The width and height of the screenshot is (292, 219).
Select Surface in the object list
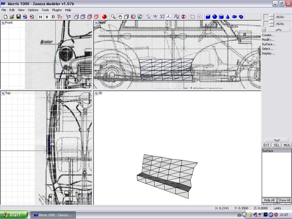(x=268, y=151)
